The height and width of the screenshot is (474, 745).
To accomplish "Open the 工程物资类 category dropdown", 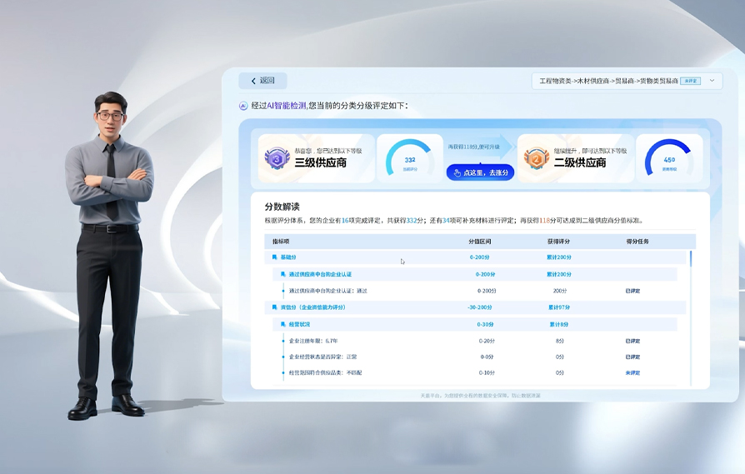I will tap(627, 81).
